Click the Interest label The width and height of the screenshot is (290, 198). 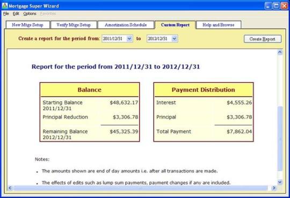166,103
